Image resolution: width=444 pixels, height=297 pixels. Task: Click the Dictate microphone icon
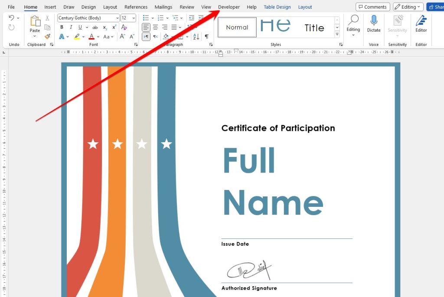point(374,21)
